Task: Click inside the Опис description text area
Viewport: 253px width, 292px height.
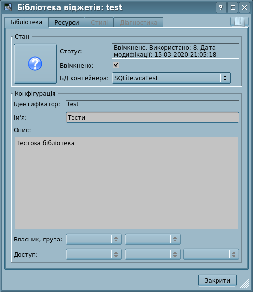Action: (126, 184)
